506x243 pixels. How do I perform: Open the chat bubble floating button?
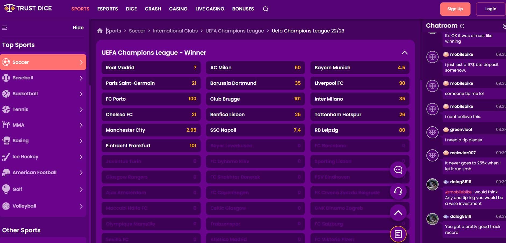[x=398, y=170]
